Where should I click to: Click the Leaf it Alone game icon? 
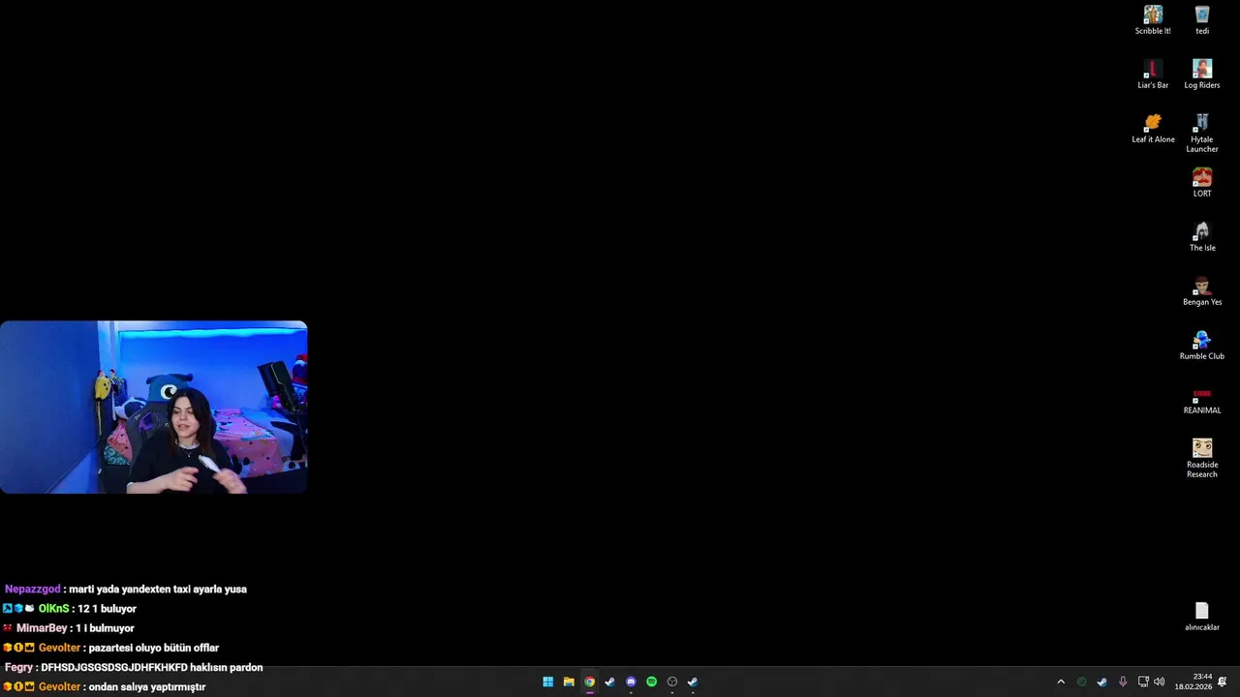(x=1153, y=128)
